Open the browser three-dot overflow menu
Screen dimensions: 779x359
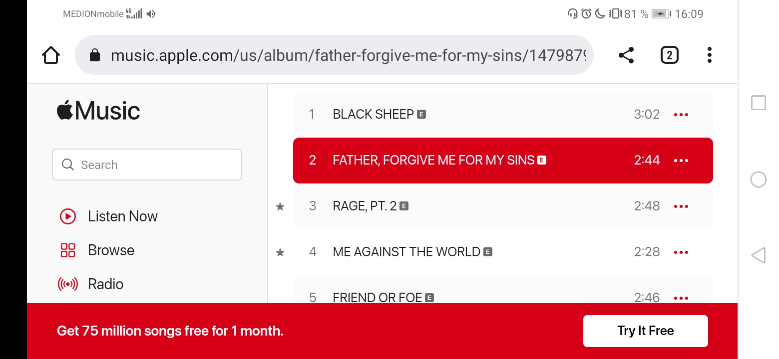click(x=709, y=55)
